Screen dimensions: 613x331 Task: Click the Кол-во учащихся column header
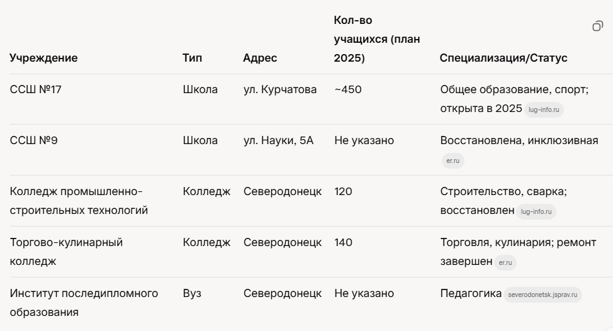[x=376, y=39]
